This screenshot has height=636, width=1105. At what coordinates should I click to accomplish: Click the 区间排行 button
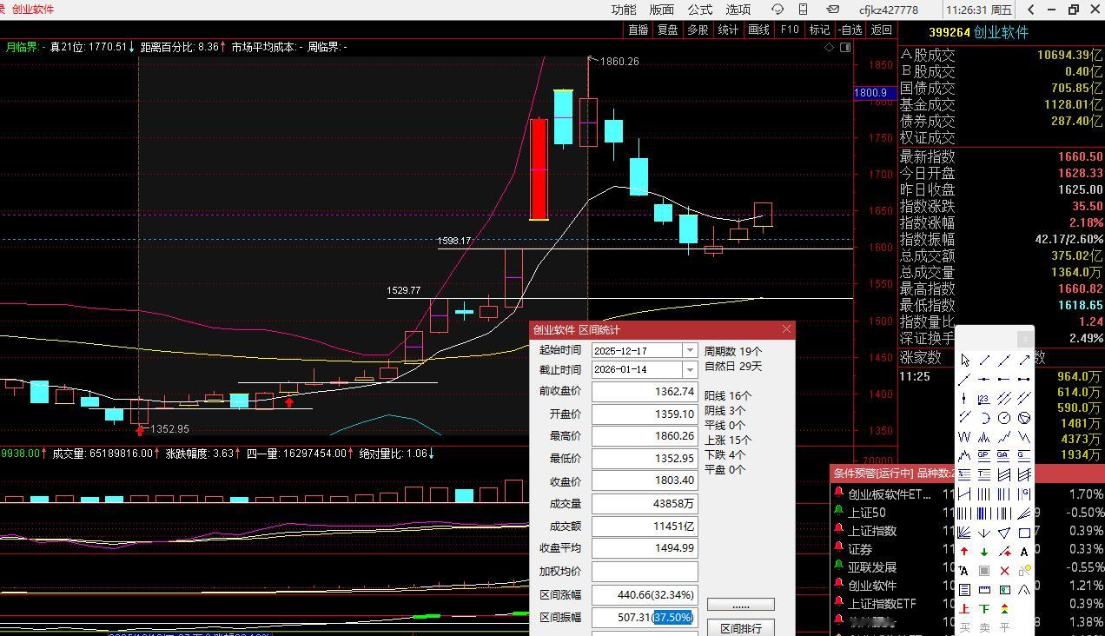coord(741,628)
